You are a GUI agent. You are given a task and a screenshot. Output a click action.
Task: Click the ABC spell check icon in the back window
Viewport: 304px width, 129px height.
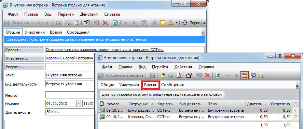(144, 22)
